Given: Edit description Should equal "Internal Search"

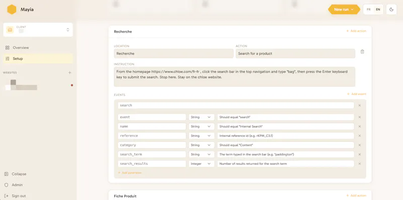Looking at the screenshot, I should pyautogui.click(x=286, y=127).
